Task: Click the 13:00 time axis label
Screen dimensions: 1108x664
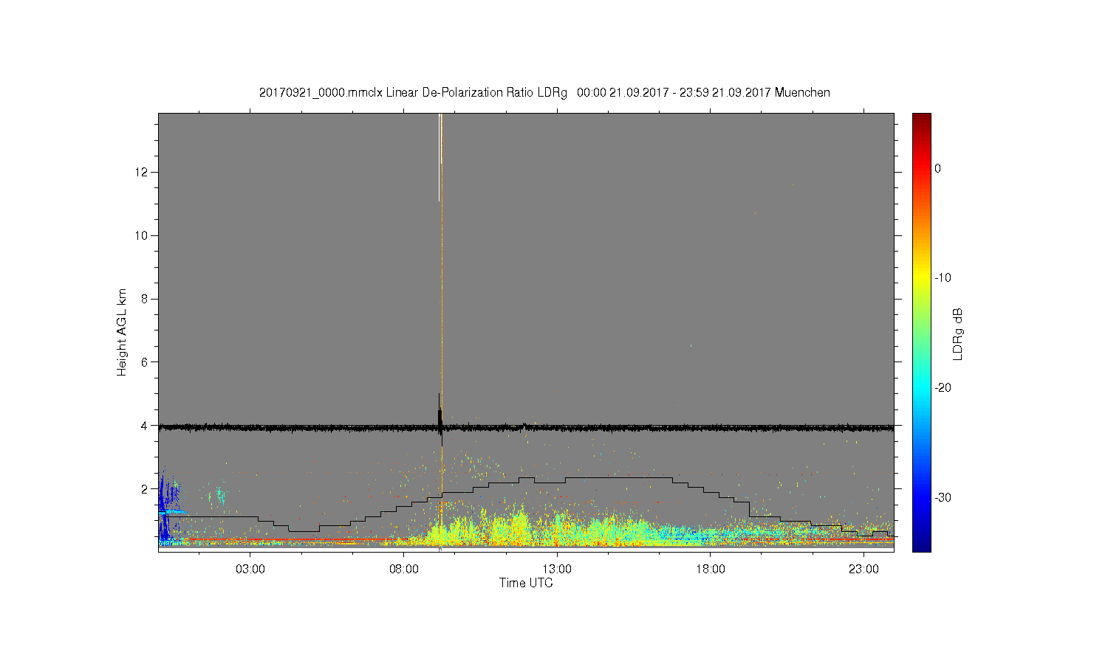Action: (557, 570)
